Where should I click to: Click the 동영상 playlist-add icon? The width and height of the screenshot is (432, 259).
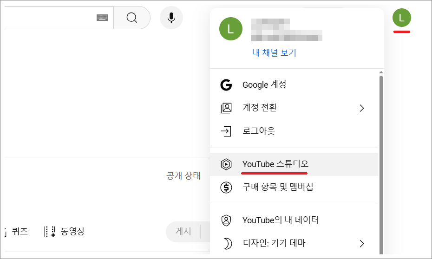[50, 232]
